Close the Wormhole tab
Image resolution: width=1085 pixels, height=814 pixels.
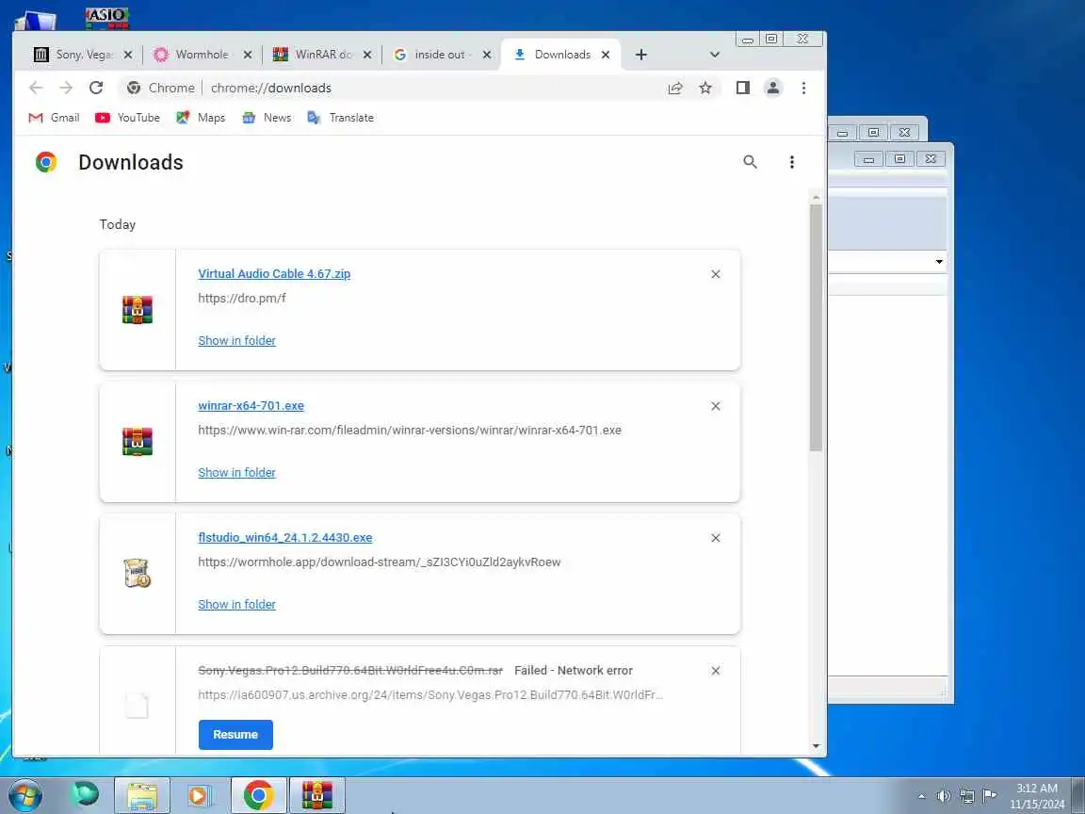pos(248,55)
